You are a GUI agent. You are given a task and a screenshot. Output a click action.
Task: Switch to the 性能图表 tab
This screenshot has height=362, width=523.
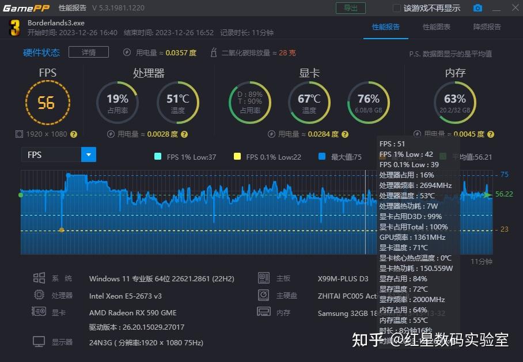pos(437,27)
